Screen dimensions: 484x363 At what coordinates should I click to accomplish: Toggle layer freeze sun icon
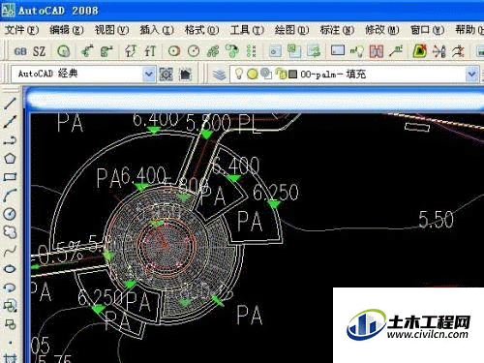253,75
